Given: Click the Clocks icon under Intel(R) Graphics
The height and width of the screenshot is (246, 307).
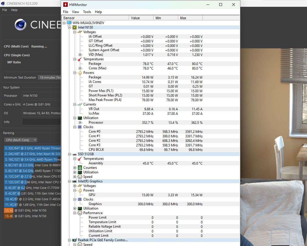Looking at the screenshot, I should click(80, 199).
